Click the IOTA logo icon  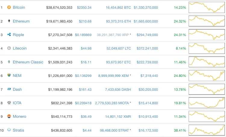pyautogui.click(x=9, y=103)
